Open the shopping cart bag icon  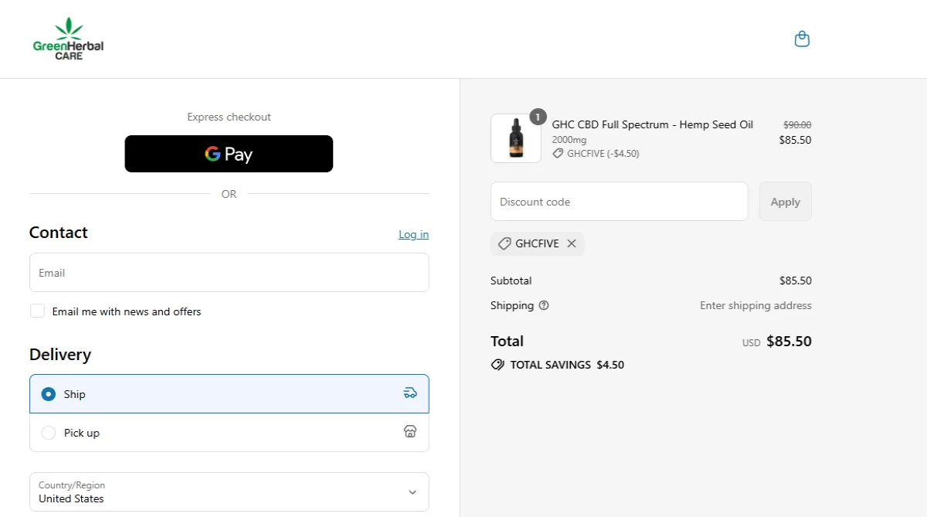coord(802,38)
